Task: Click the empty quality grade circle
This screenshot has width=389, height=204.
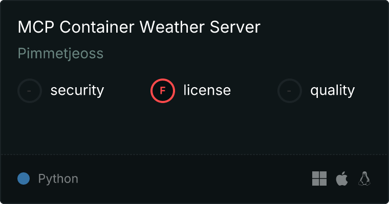Action: click(x=290, y=91)
